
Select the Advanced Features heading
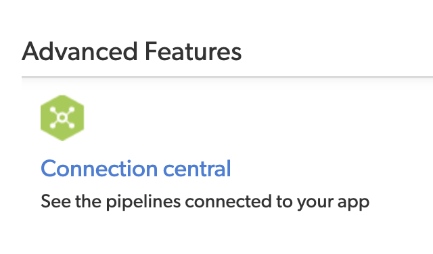[x=132, y=51]
